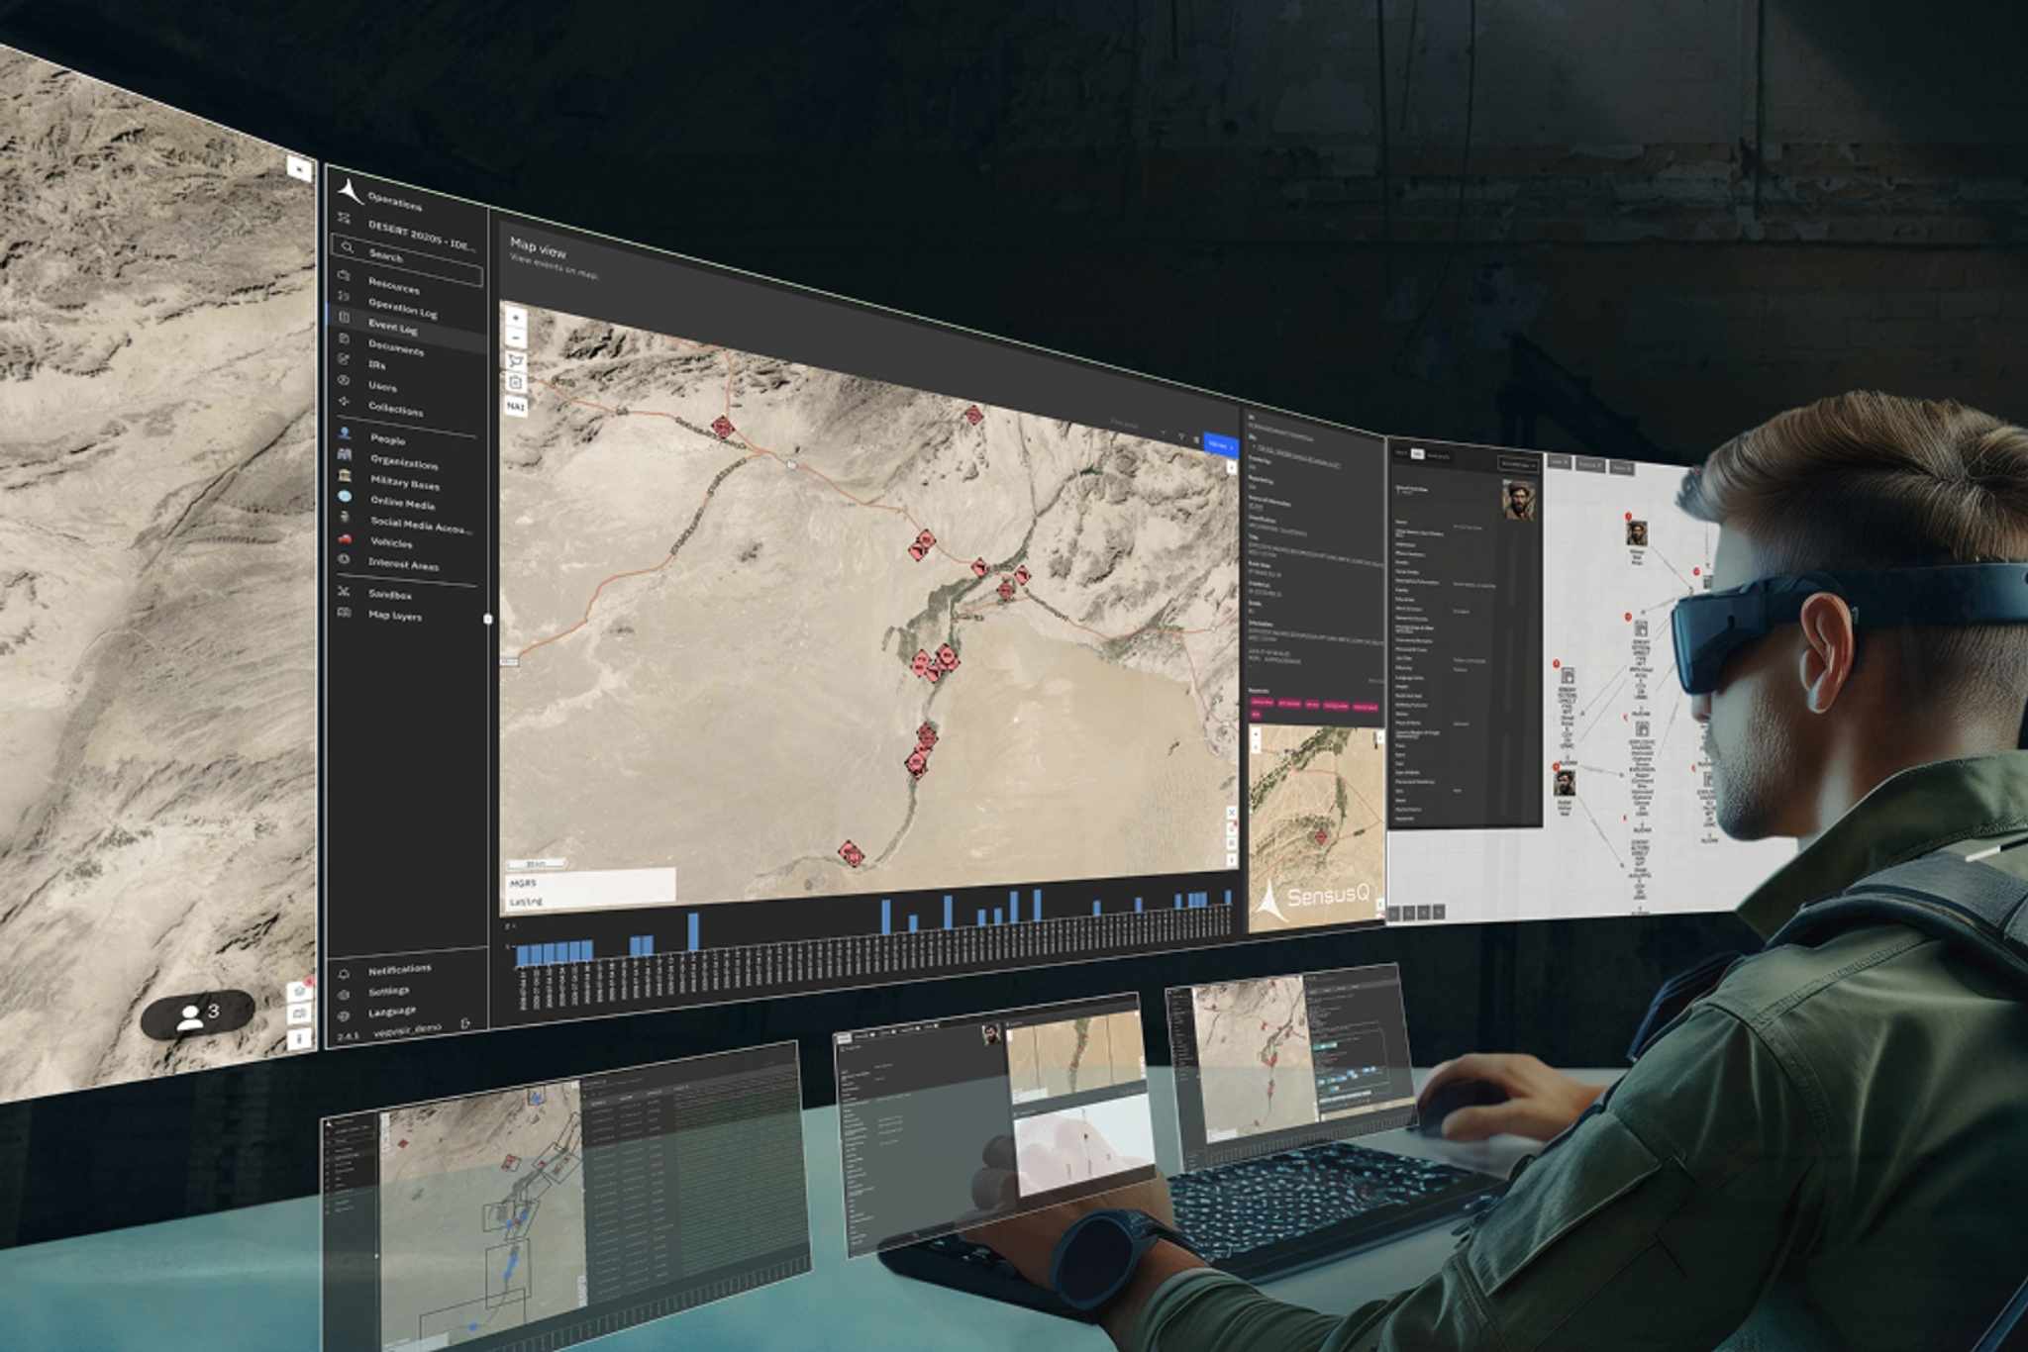
Task: Open the Vehicles entity list
Action: tap(391, 542)
